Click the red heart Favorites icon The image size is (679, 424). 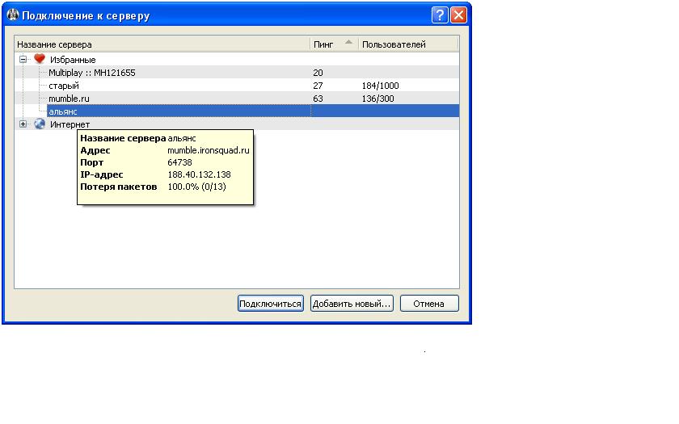coord(39,60)
